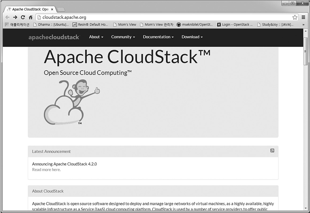310x213 pixels.
Task: Maximize the Chrome window
Action: 293,3
